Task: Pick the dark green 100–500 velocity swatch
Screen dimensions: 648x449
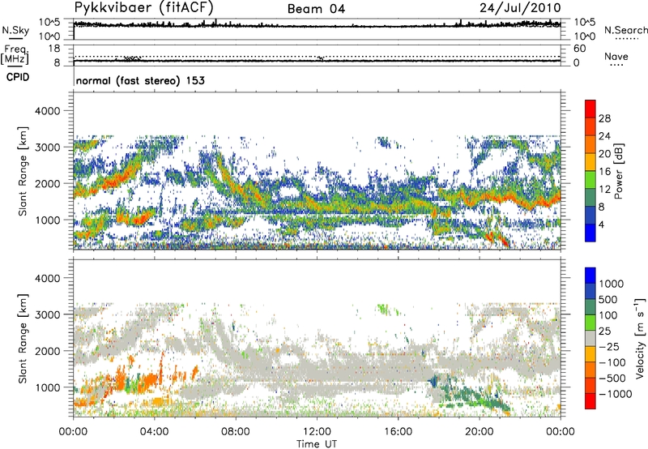Action: (x=590, y=307)
